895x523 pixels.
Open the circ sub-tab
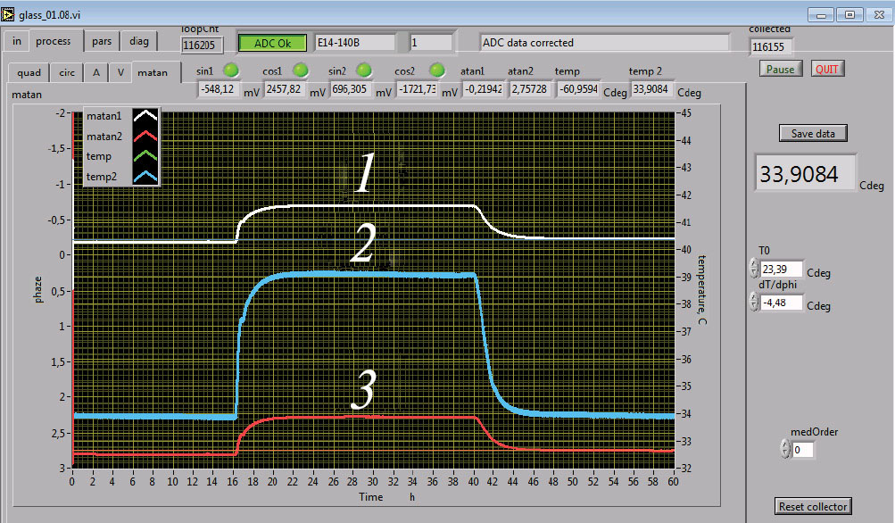[x=67, y=73]
